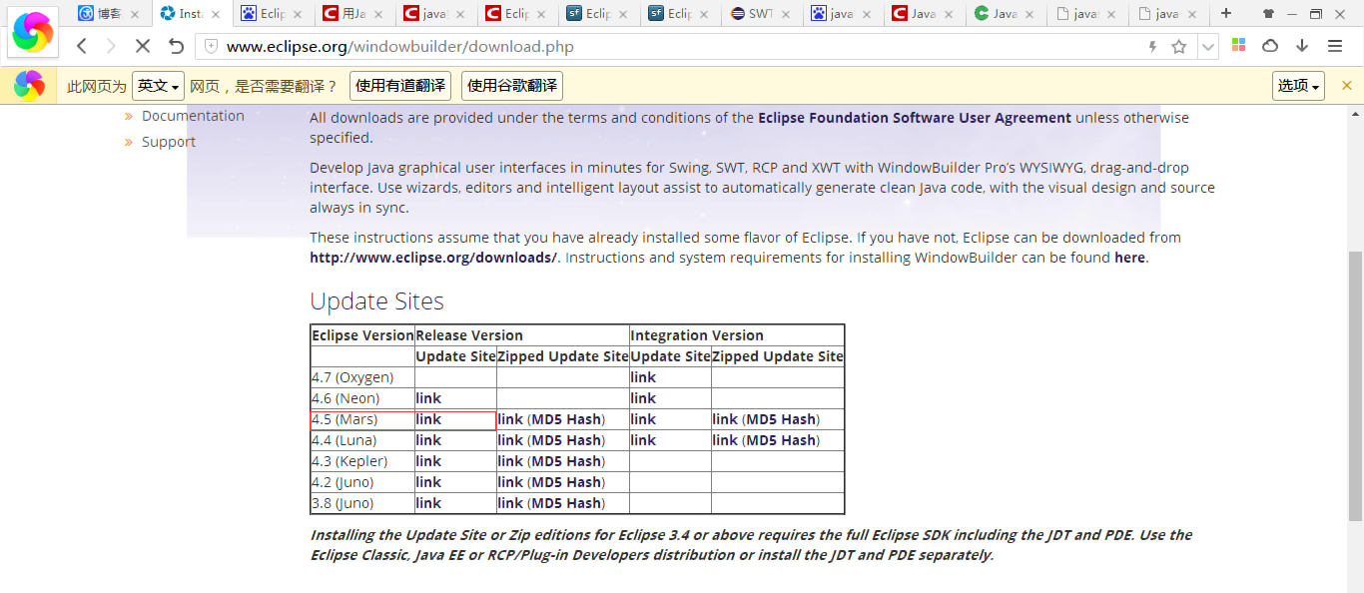The width and height of the screenshot is (1364, 593).
Task: Open the 英文 language dropdown
Action: [x=159, y=86]
